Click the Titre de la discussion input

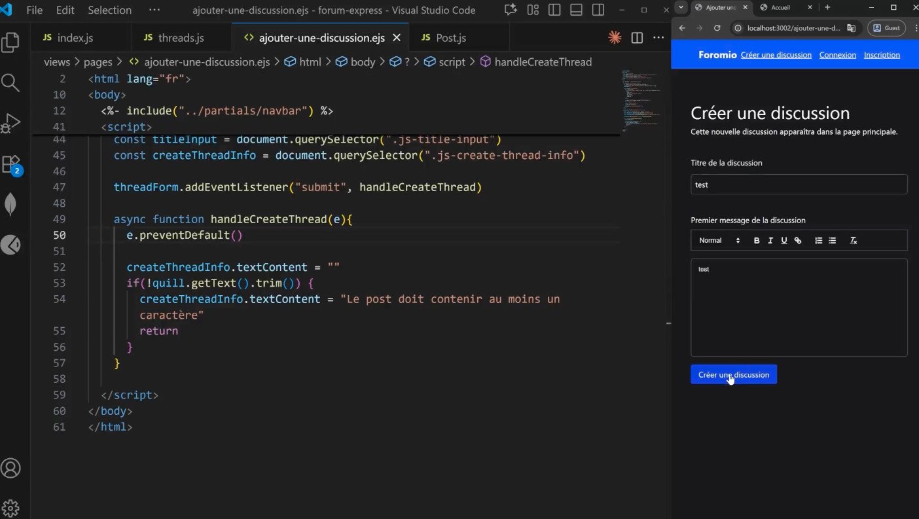point(799,185)
